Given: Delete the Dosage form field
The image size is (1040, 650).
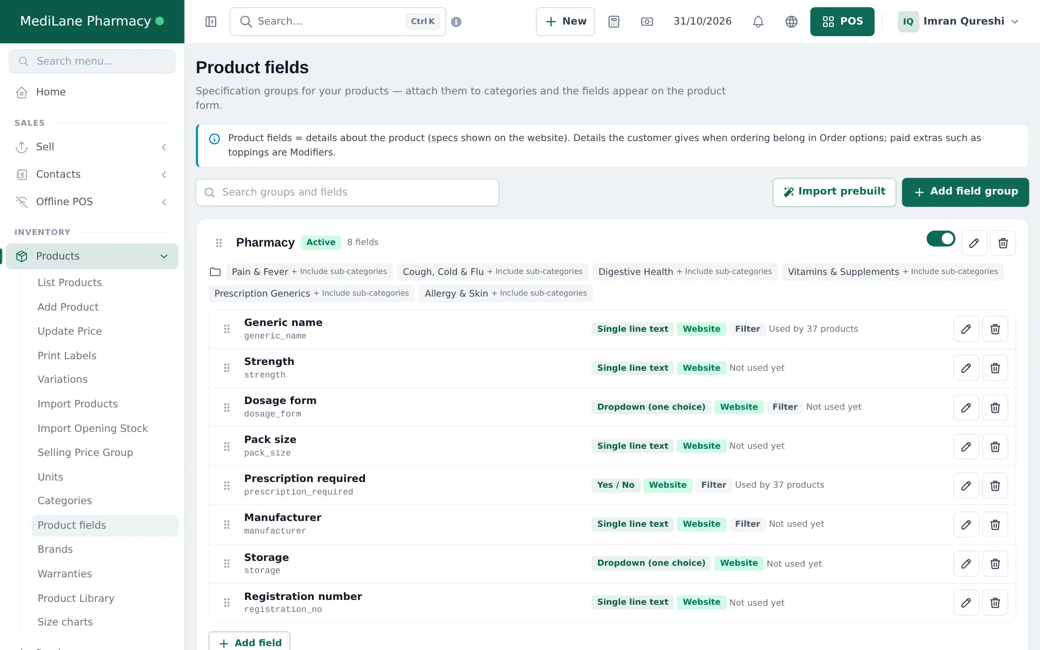Looking at the screenshot, I should coord(995,407).
